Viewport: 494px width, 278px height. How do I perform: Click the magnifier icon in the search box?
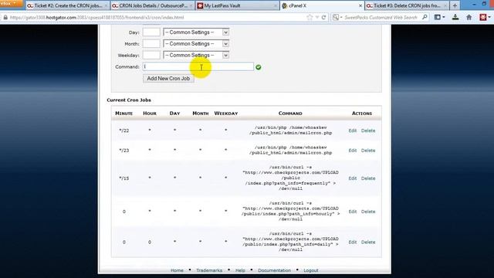point(425,17)
